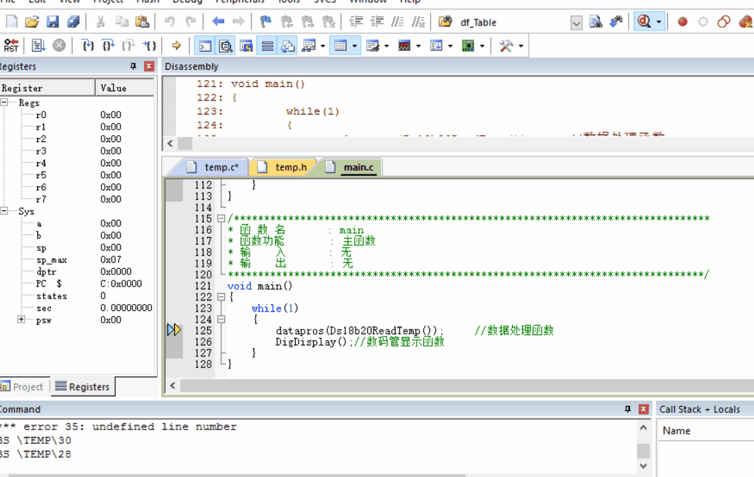Toggle the Registers window
The image size is (754, 477).
pyautogui.click(x=267, y=46)
